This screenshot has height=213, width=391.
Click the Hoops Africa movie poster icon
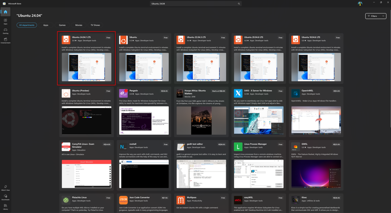(x=180, y=93)
